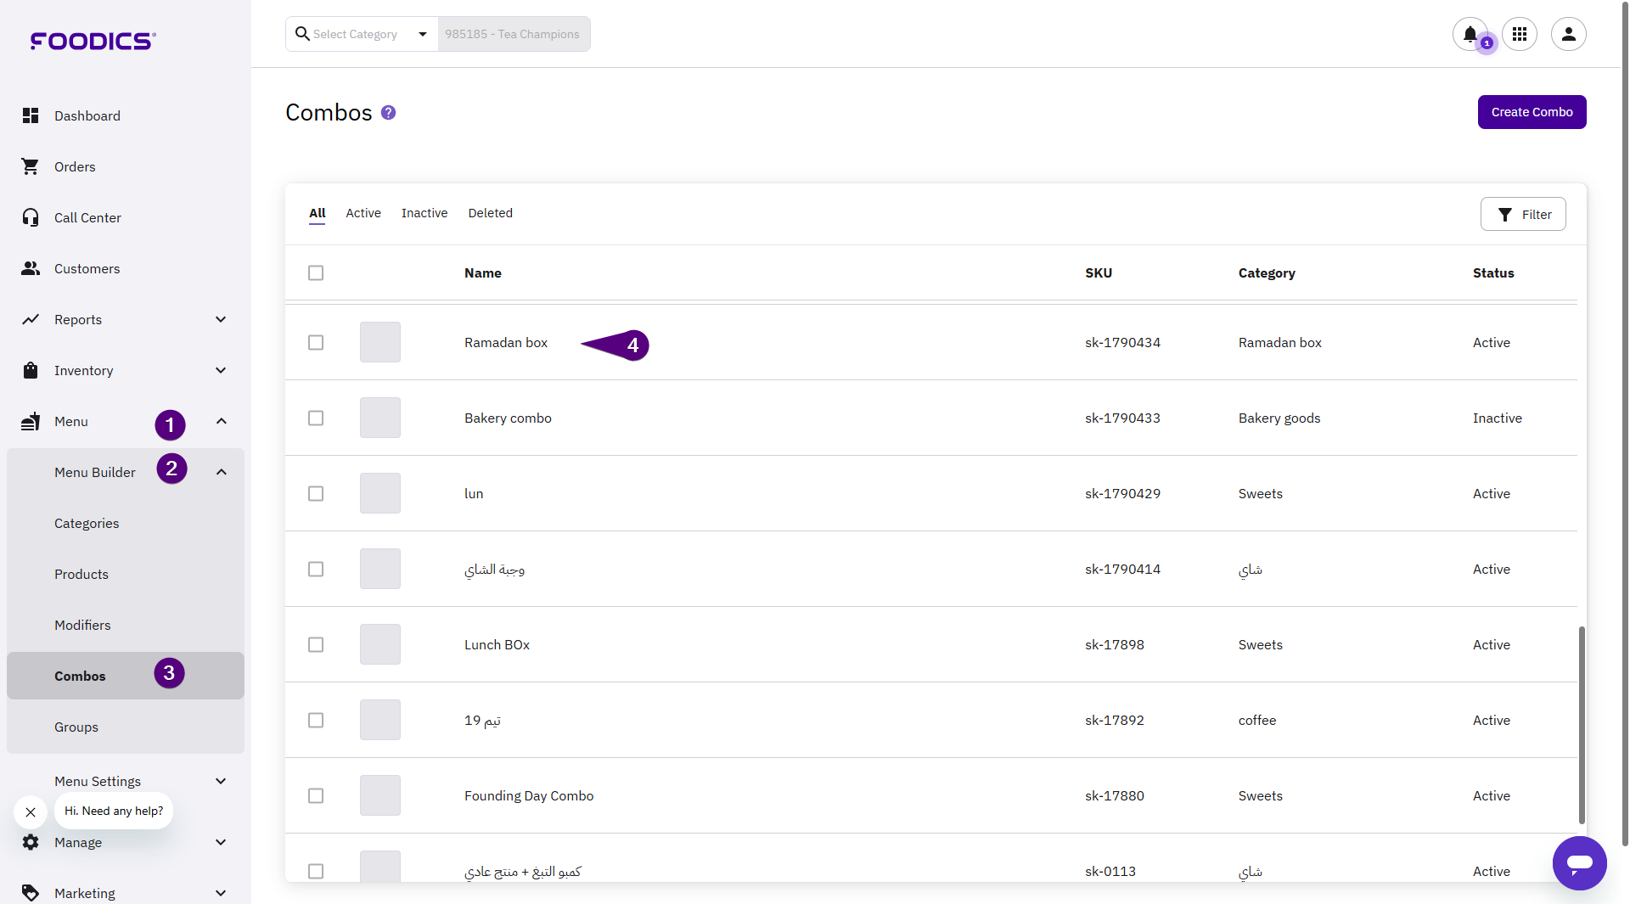Click the Dashboard icon in sidebar
The image size is (1630, 904).
[31, 115]
